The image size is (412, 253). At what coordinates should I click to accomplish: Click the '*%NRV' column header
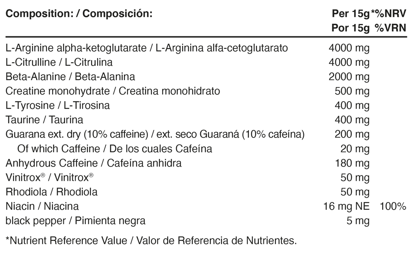click(389, 14)
